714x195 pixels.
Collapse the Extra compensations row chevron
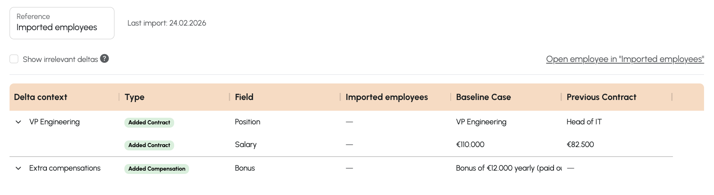[18, 169]
